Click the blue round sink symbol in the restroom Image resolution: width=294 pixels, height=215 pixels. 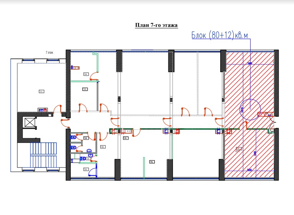pos(89,151)
